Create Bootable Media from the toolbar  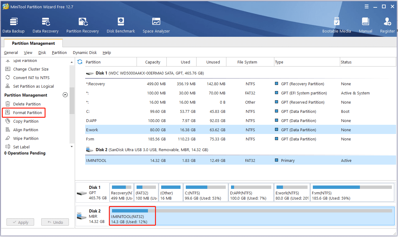[x=336, y=25]
